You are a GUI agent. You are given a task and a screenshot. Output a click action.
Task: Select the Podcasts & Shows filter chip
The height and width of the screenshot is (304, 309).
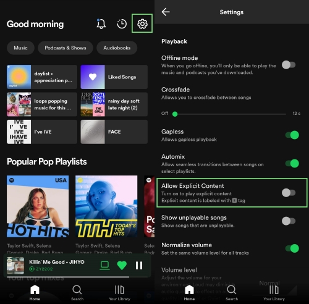(66, 48)
